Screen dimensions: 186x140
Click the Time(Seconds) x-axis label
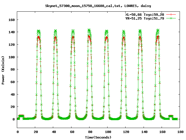[98, 137]
